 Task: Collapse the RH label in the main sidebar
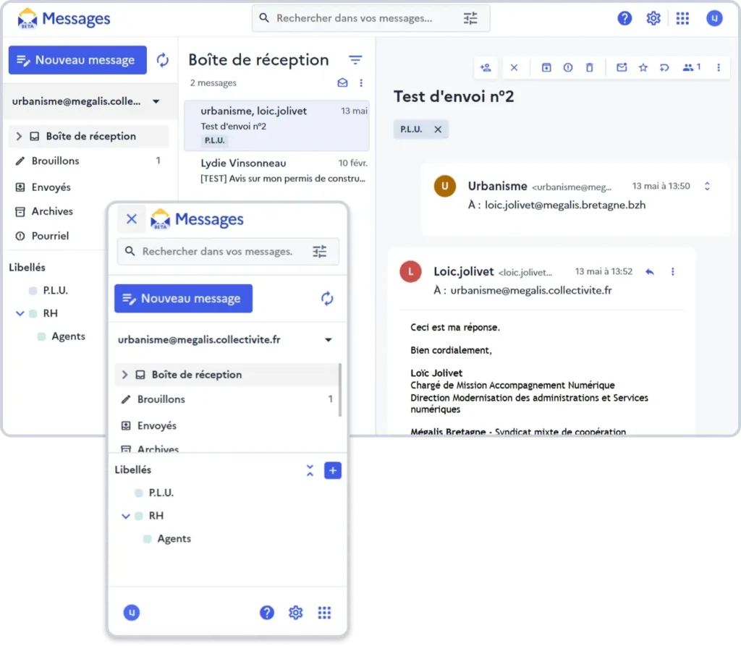(x=20, y=313)
